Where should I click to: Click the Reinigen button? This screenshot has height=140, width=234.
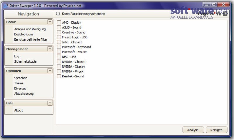tap(216, 130)
